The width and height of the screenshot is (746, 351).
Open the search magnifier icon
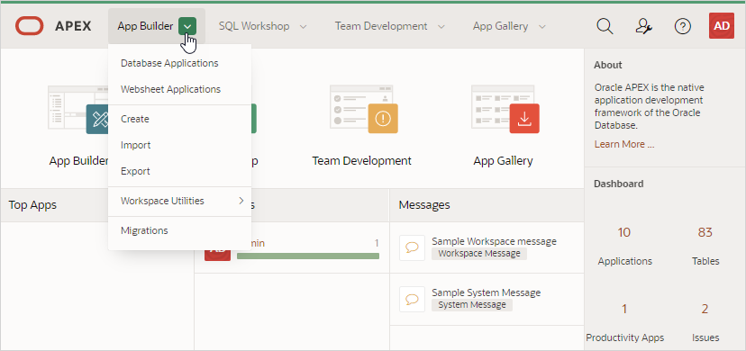pyautogui.click(x=605, y=26)
